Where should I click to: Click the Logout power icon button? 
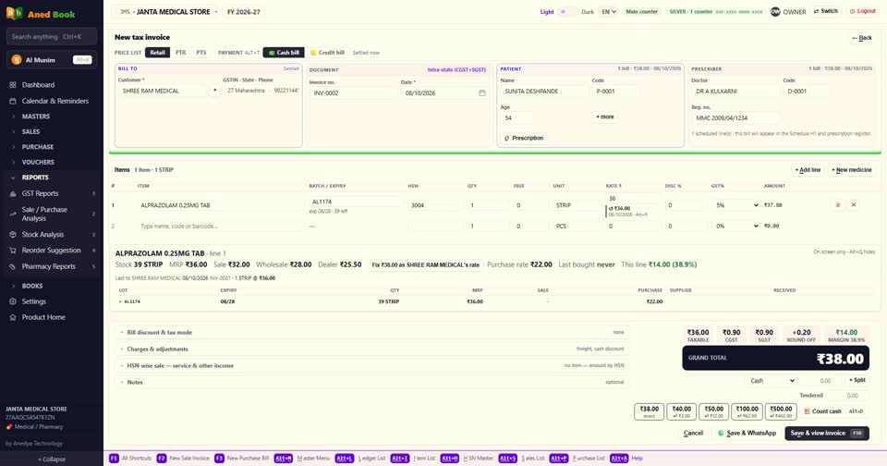point(863,11)
